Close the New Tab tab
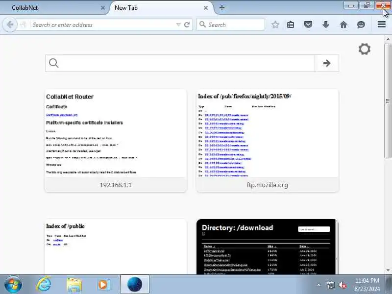The height and width of the screenshot is (294, 392). (x=206, y=8)
